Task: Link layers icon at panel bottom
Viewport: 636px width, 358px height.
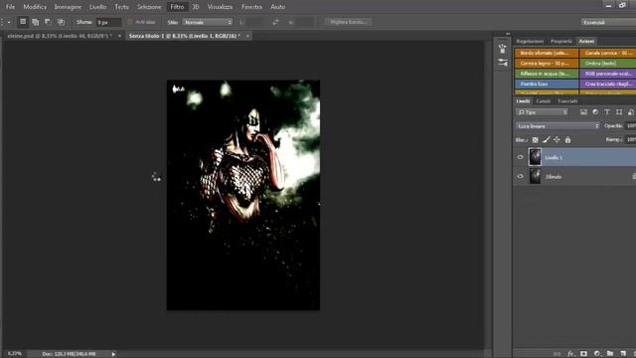Action: pyautogui.click(x=556, y=354)
